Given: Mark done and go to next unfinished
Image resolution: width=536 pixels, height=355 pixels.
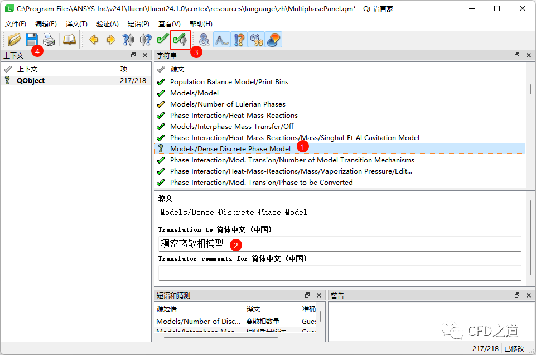Looking at the screenshot, I should point(180,40).
